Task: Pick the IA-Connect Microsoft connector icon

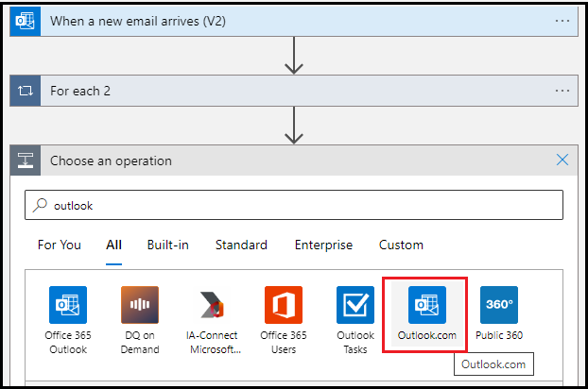Action: tap(212, 305)
